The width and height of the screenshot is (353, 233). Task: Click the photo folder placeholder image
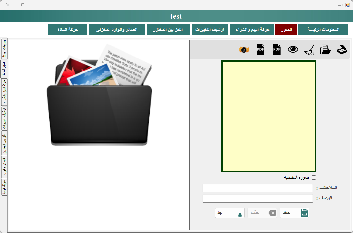pyautogui.click(x=99, y=95)
